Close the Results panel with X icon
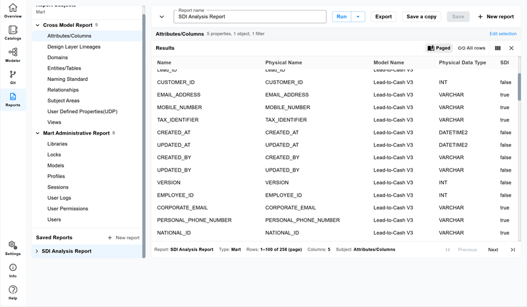 point(511,48)
